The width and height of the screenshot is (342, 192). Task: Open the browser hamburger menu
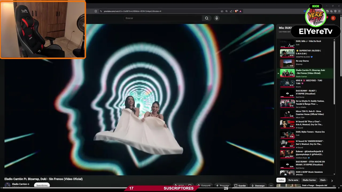[340, 11]
